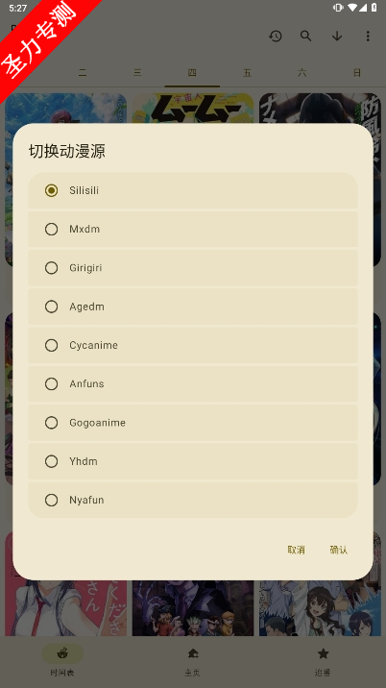Tap the battery status icon
Viewport: 386px width, 688px height.
[x=374, y=8]
